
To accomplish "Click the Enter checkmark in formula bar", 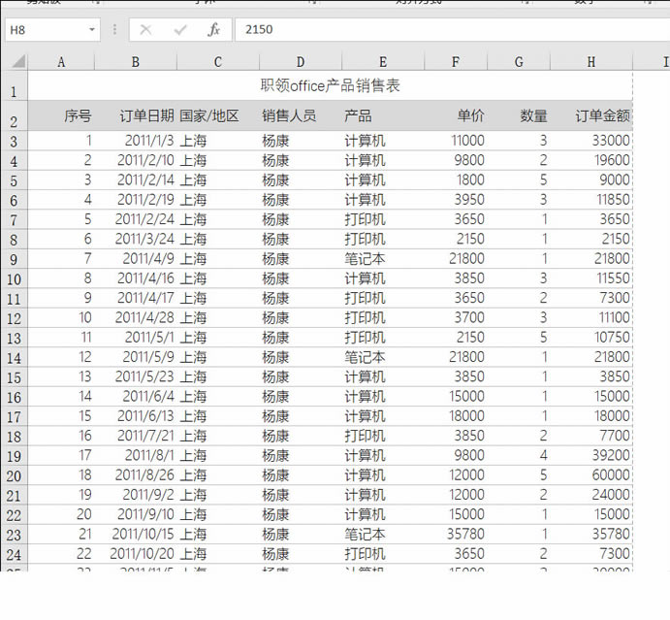I will click(x=179, y=30).
